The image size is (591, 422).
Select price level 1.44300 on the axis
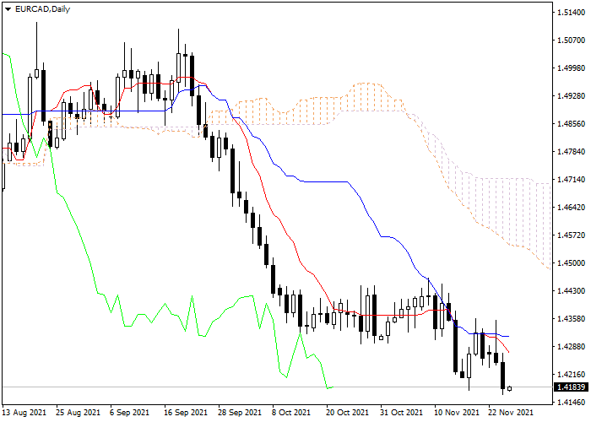point(571,291)
